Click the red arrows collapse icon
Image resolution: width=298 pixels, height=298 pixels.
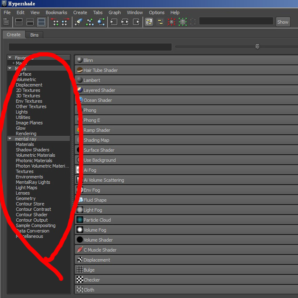tap(171, 22)
